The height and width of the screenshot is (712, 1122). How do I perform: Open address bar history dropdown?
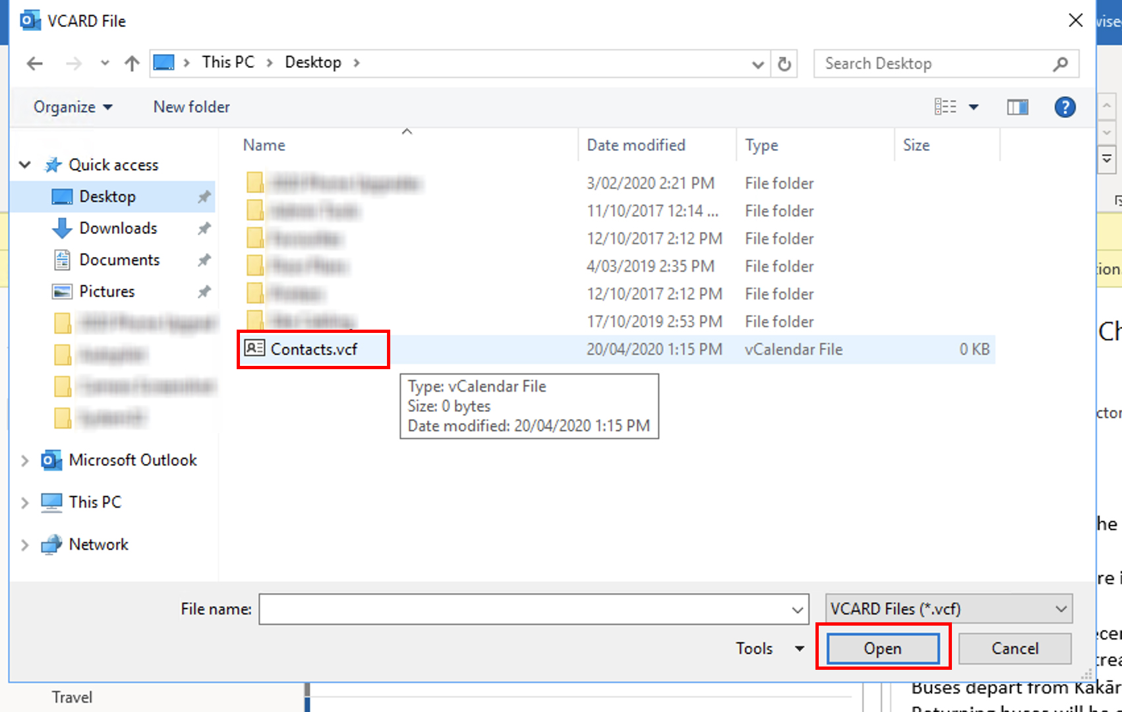point(758,64)
